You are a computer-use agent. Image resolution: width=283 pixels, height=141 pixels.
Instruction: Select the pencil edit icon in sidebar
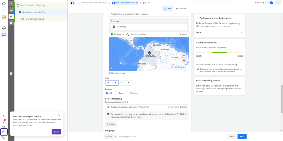11,16
